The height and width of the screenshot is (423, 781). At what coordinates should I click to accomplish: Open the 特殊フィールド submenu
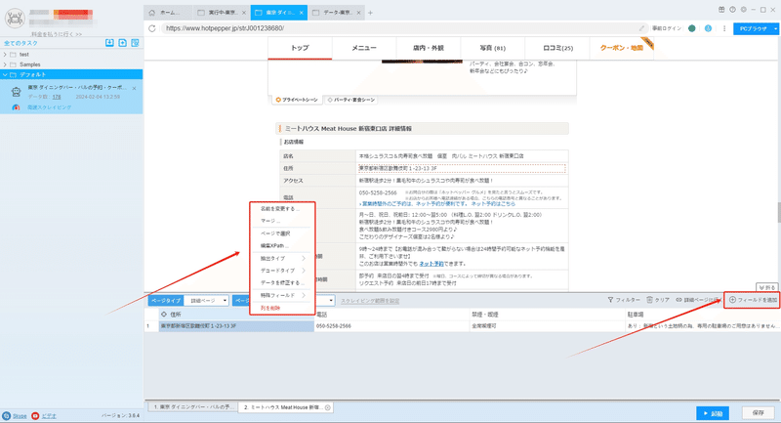tap(282, 295)
